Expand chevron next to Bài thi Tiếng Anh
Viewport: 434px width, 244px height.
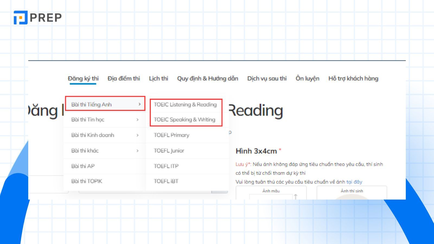coord(139,104)
